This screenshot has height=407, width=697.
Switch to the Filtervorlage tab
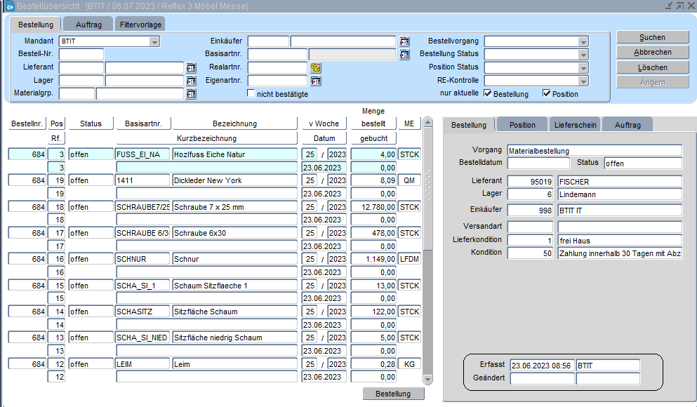pyautogui.click(x=140, y=25)
